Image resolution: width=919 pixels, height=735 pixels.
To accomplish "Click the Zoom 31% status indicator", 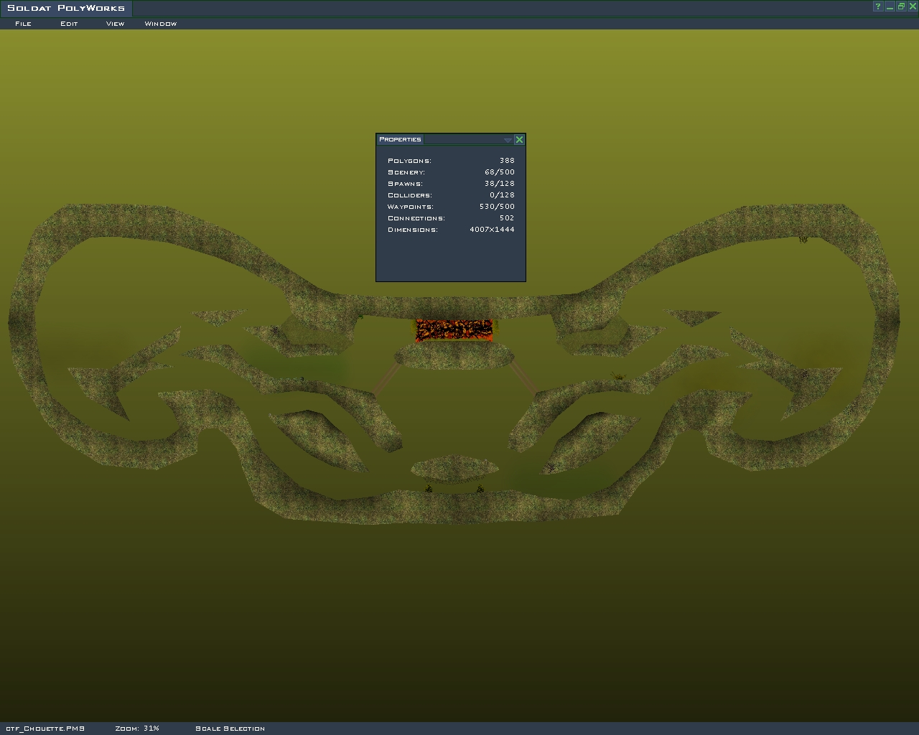I will click(x=137, y=729).
